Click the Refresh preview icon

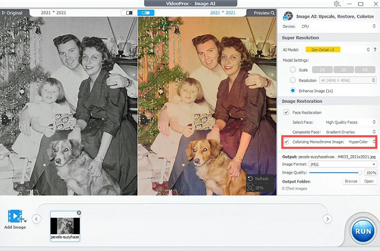click(250, 179)
